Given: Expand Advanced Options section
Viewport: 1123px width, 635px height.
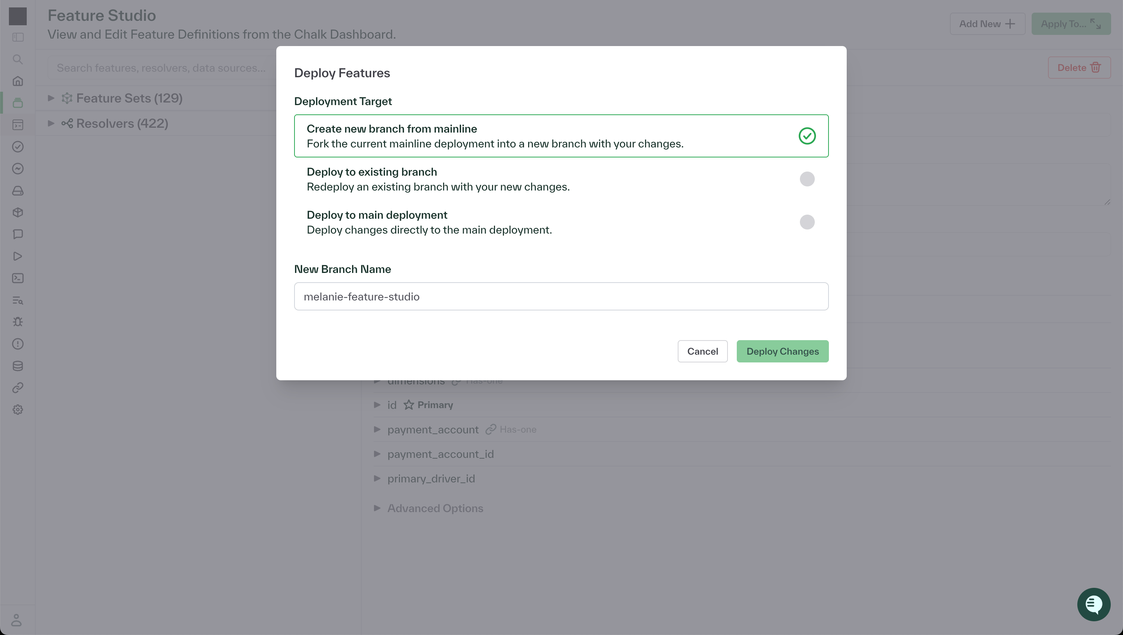Looking at the screenshot, I should pyautogui.click(x=377, y=508).
